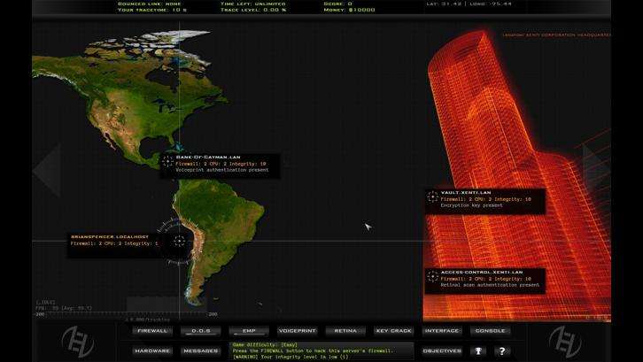Select the Bank-Of-Cayman.lan server target icon
643x362 pixels.
point(168,162)
